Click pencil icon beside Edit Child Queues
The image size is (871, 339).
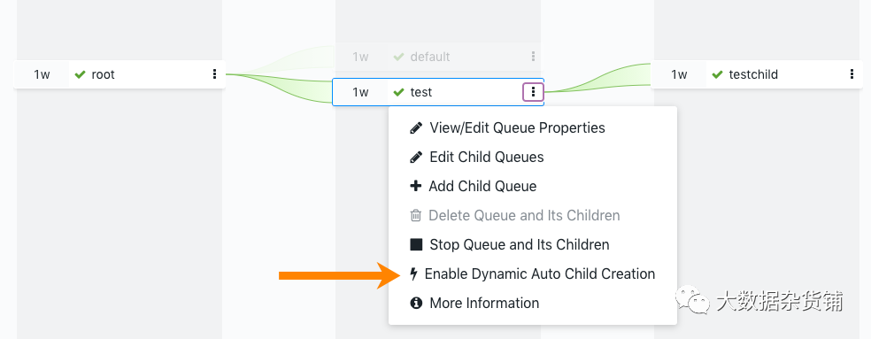tap(415, 158)
